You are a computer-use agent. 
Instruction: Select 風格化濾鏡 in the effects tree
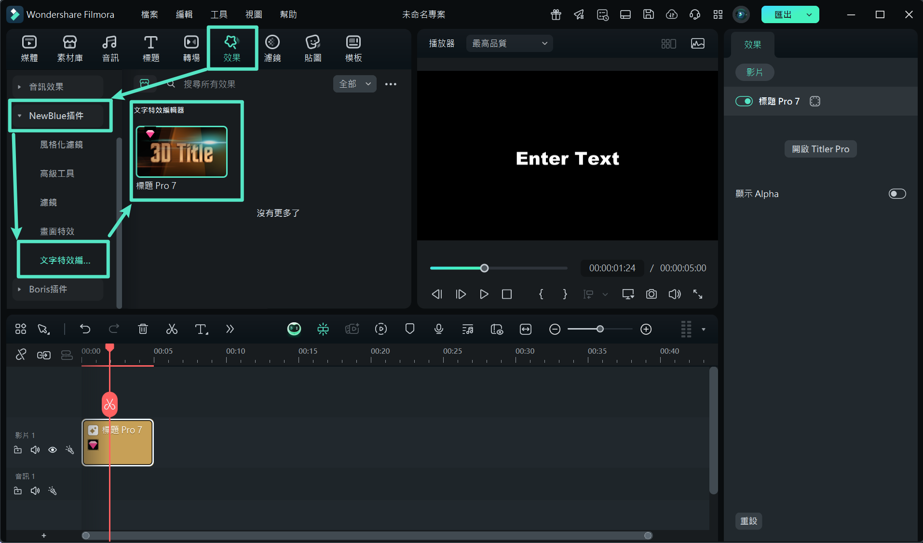(x=61, y=145)
